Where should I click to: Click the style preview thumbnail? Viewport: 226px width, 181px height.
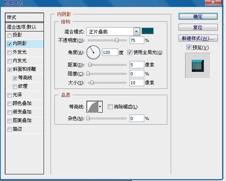click(198, 66)
